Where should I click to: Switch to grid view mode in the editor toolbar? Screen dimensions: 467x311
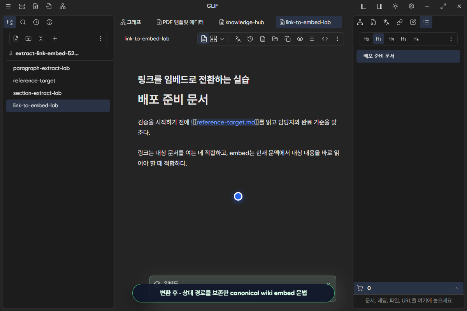point(214,39)
